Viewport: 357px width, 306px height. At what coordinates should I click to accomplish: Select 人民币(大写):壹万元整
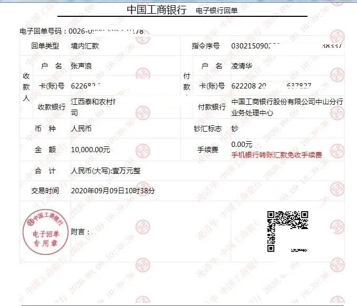[x=106, y=171]
